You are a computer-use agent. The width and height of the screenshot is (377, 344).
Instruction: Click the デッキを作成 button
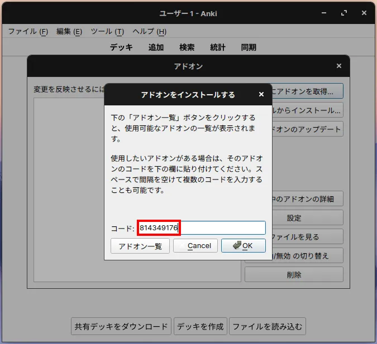201,326
